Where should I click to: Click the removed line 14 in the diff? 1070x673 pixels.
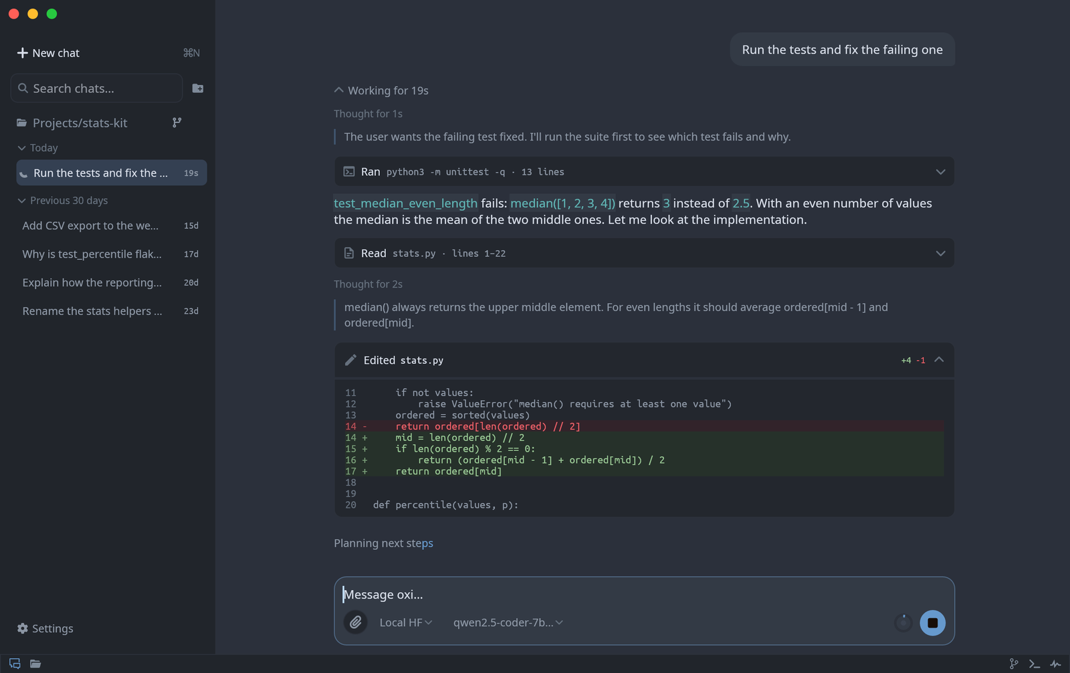tap(644, 426)
